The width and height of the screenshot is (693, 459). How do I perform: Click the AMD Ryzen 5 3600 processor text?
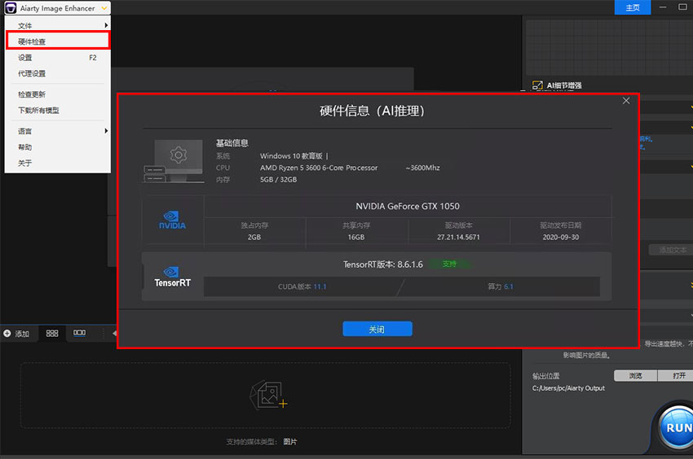point(319,168)
